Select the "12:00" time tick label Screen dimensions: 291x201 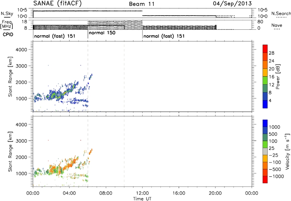click(x=142, y=193)
